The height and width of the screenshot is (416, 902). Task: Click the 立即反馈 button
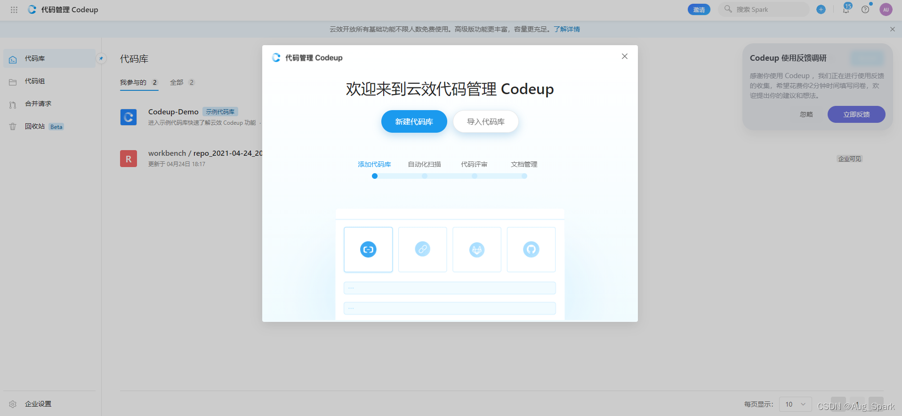coord(856,114)
